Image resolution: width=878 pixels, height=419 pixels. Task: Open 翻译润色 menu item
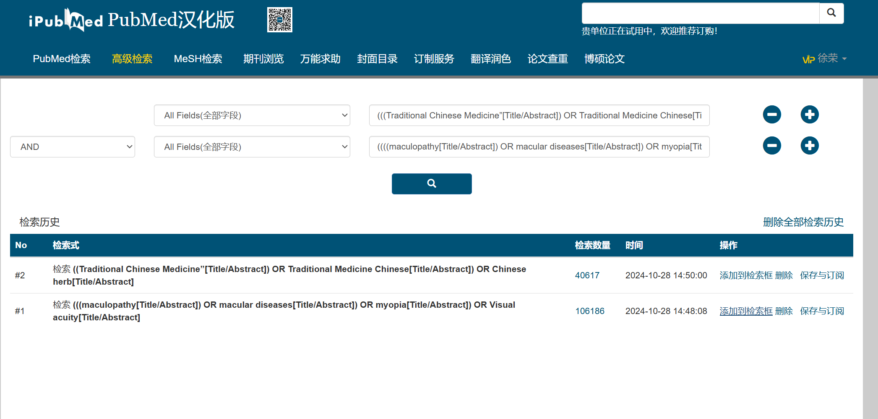(x=491, y=59)
